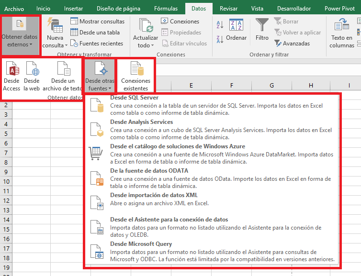Choose Windows Azure catálogo de soluciones

point(211,154)
